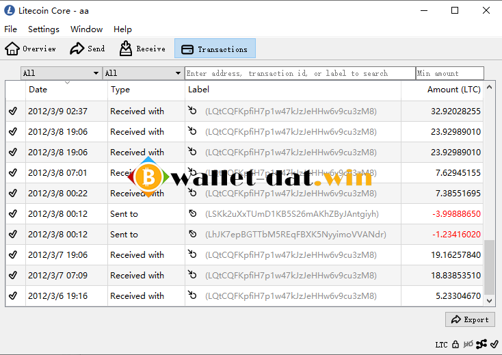Click the LTC unit display selector

441,345
